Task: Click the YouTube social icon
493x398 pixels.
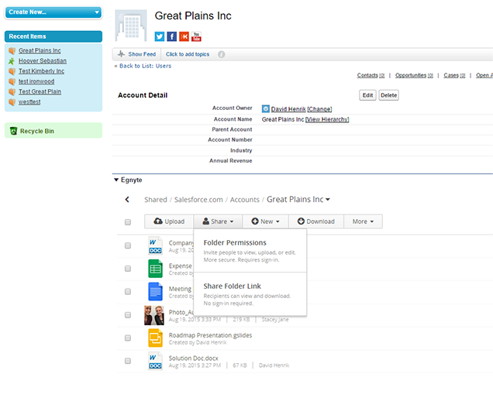Action: pyautogui.click(x=196, y=36)
